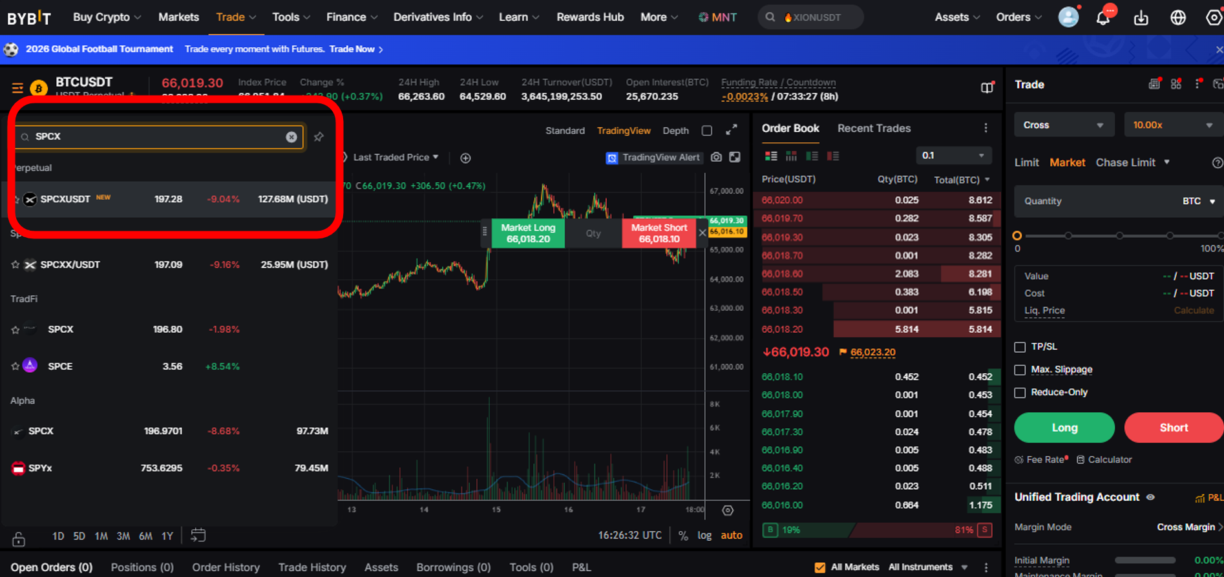The width and height of the screenshot is (1224, 577).
Task: Open the user profile avatar
Action: click(x=1068, y=17)
